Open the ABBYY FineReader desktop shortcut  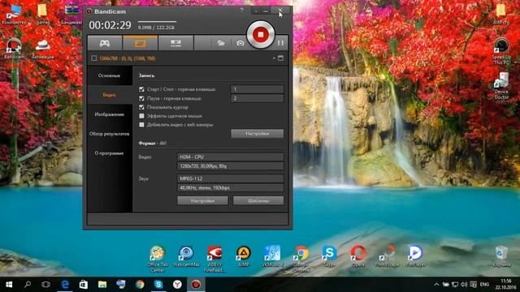pyautogui.click(x=214, y=259)
